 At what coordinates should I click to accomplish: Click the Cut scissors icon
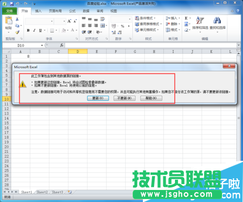[x=17, y=19]
